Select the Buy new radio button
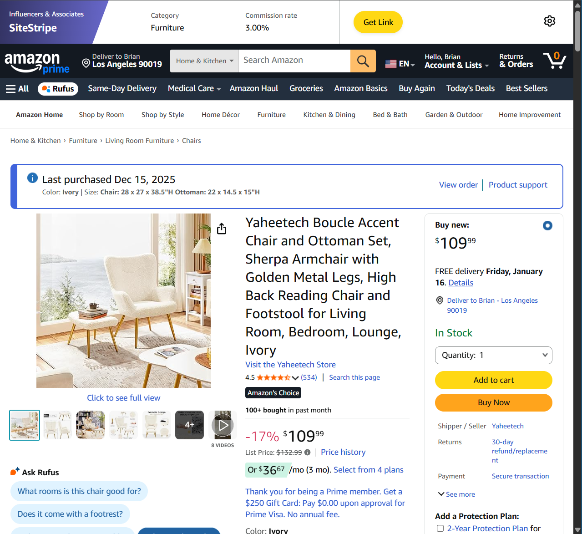This screenshot has width=582, height=534. click(x=547, y=225)
